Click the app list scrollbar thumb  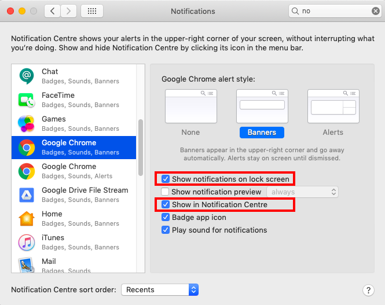[x=141, y=148]
